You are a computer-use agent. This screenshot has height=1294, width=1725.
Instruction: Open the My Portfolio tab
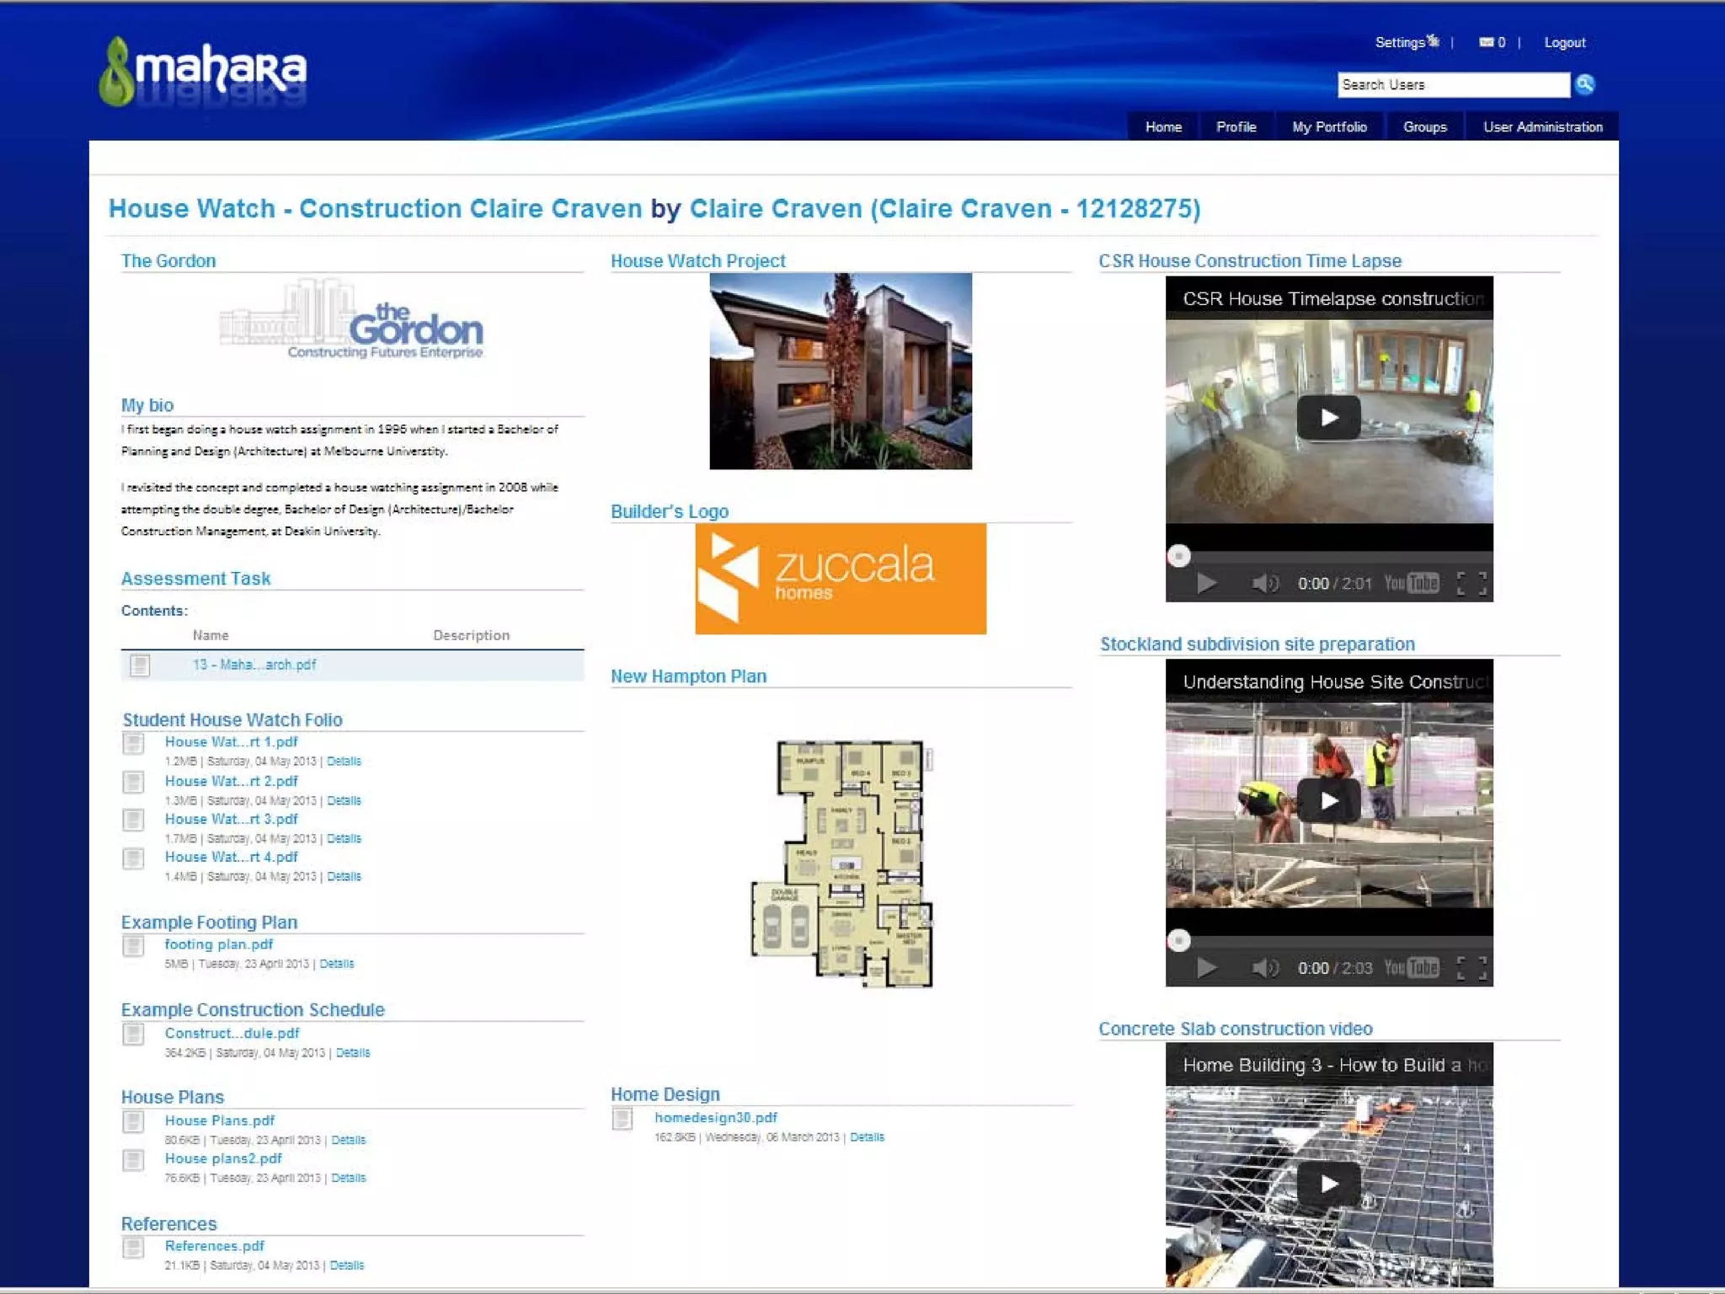[1329, 127]
